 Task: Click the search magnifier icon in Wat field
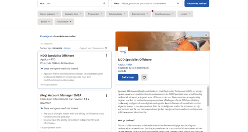104,3
